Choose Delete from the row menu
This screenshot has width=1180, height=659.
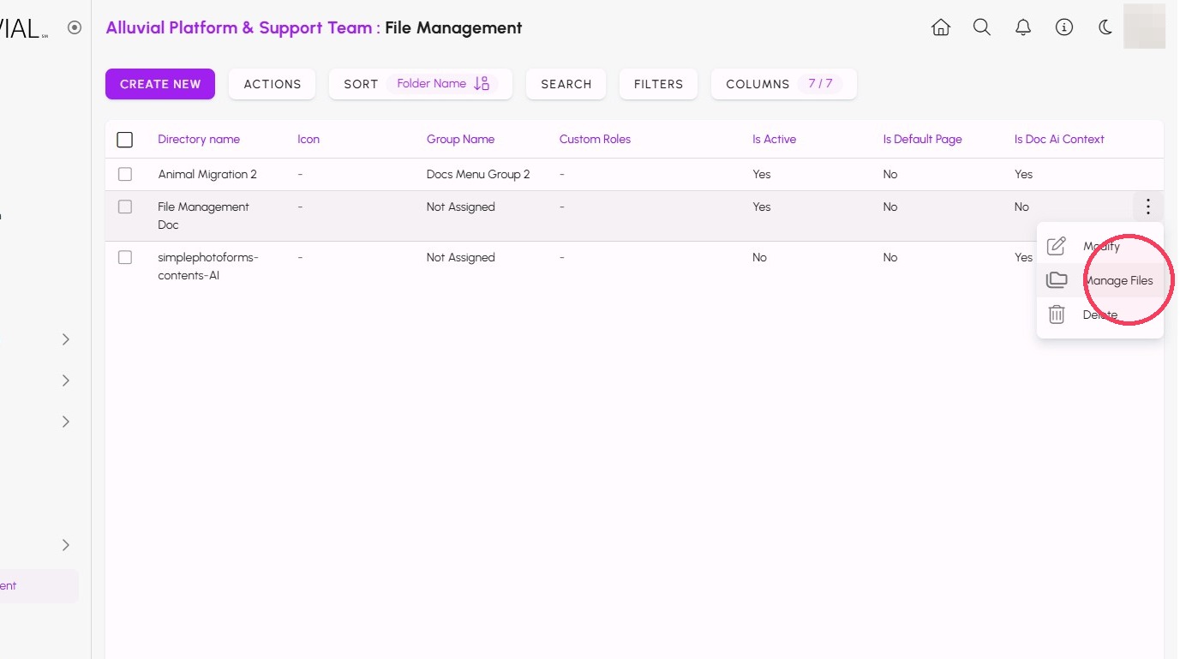(1100, 315)
